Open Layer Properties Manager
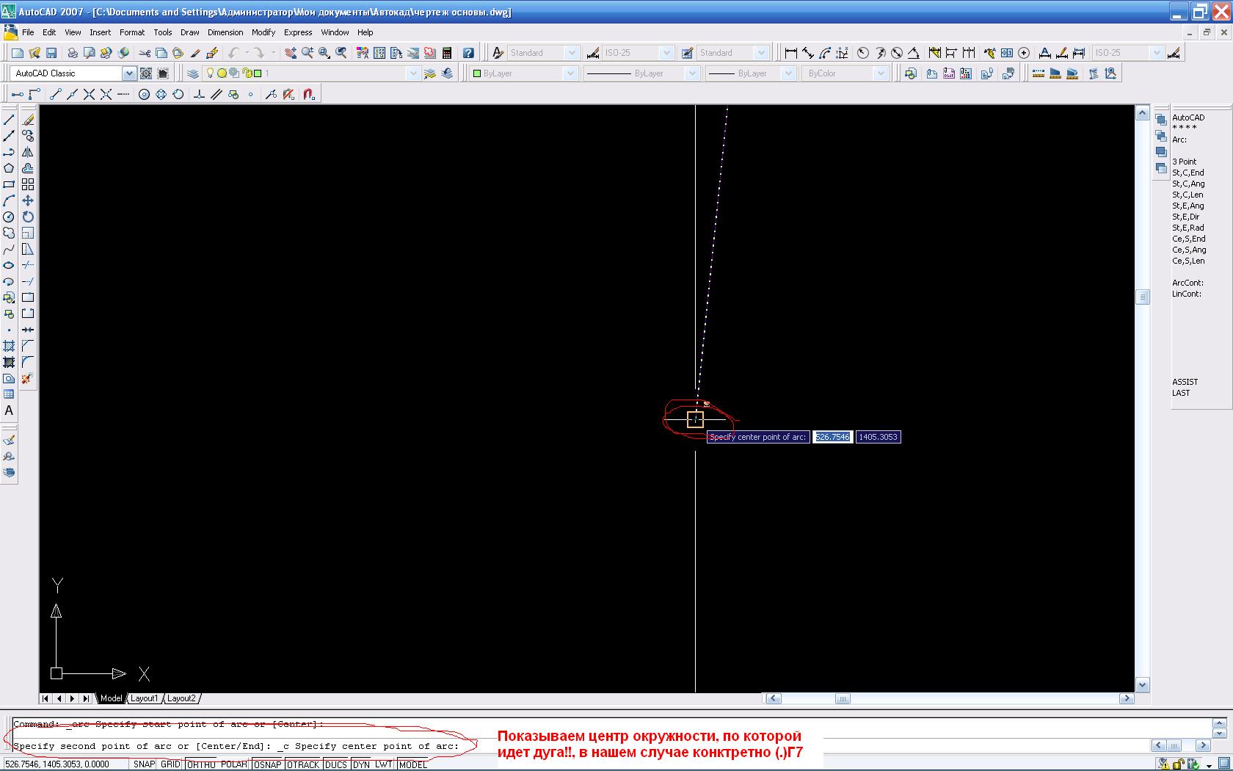This screenshot has height=771, width=1233. tap(192, 73)
